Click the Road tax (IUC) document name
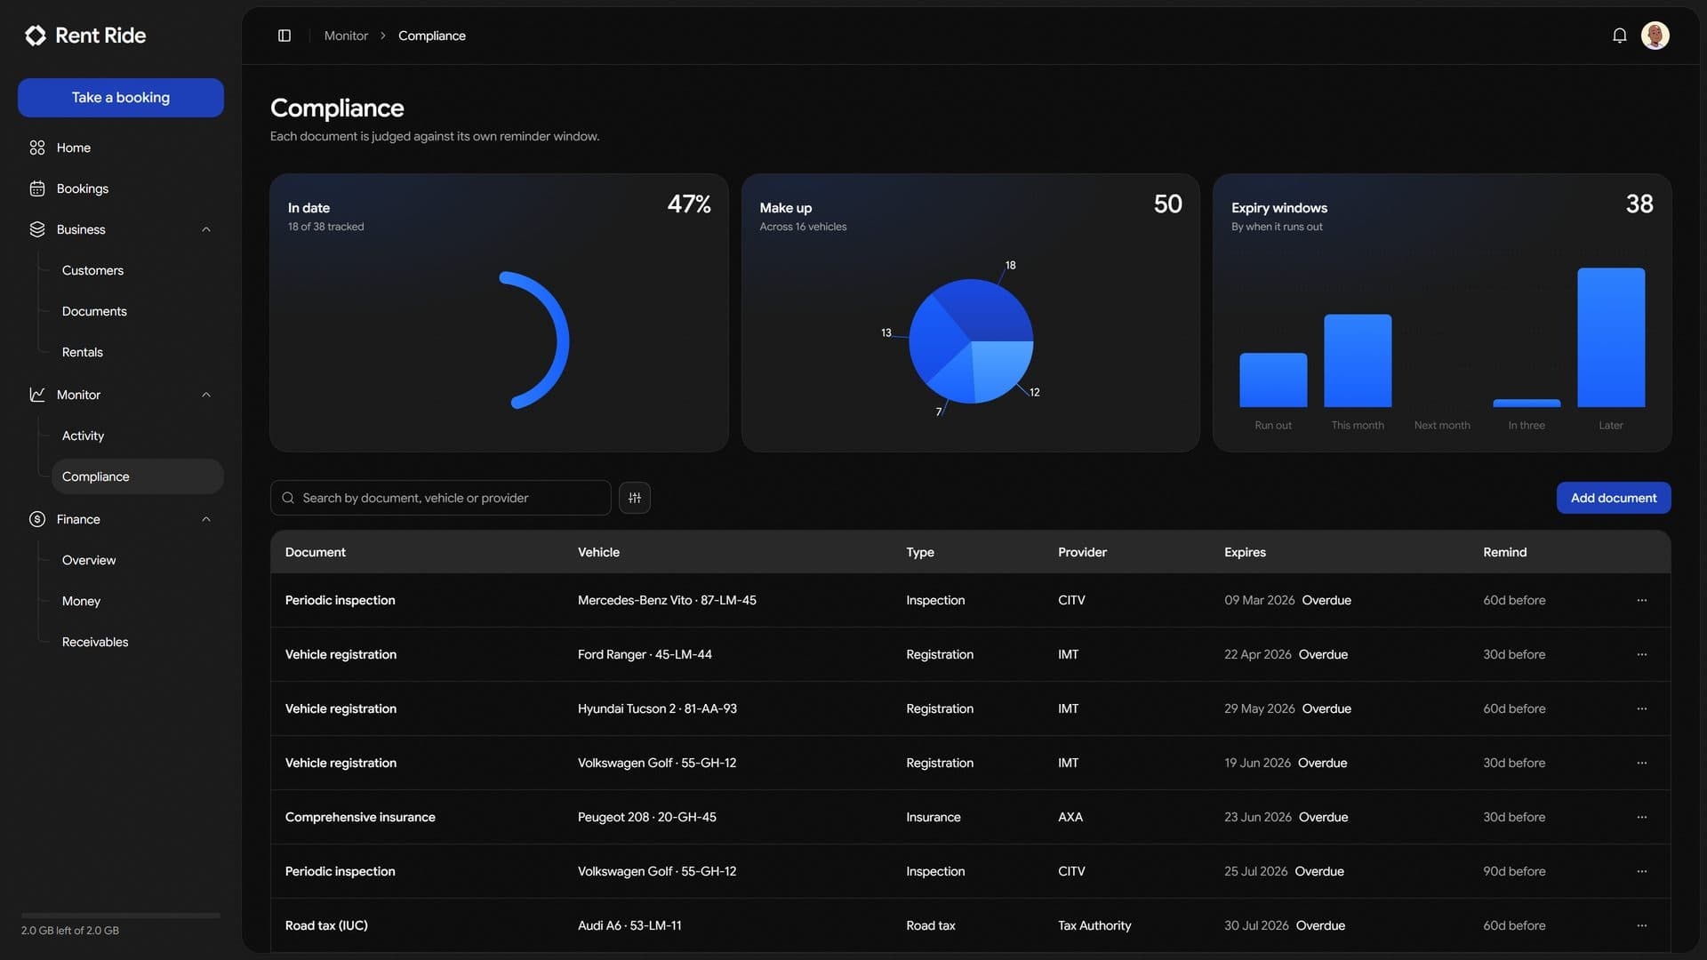The image size is (1707, 960). point(326,925)
